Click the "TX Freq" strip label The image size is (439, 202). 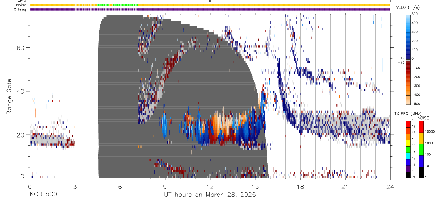point(19,9)
